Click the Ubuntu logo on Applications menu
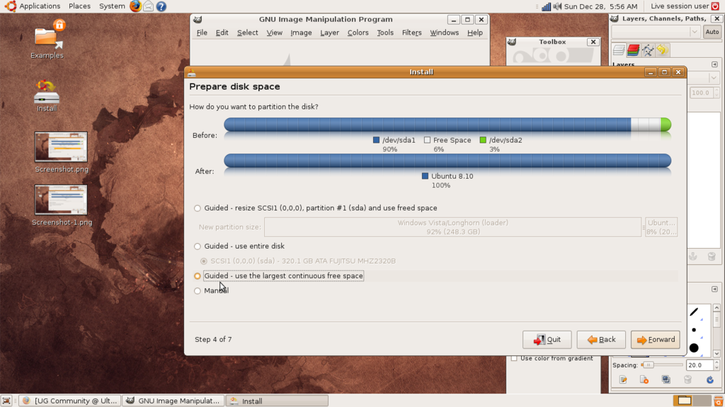 tap(10, 6)
